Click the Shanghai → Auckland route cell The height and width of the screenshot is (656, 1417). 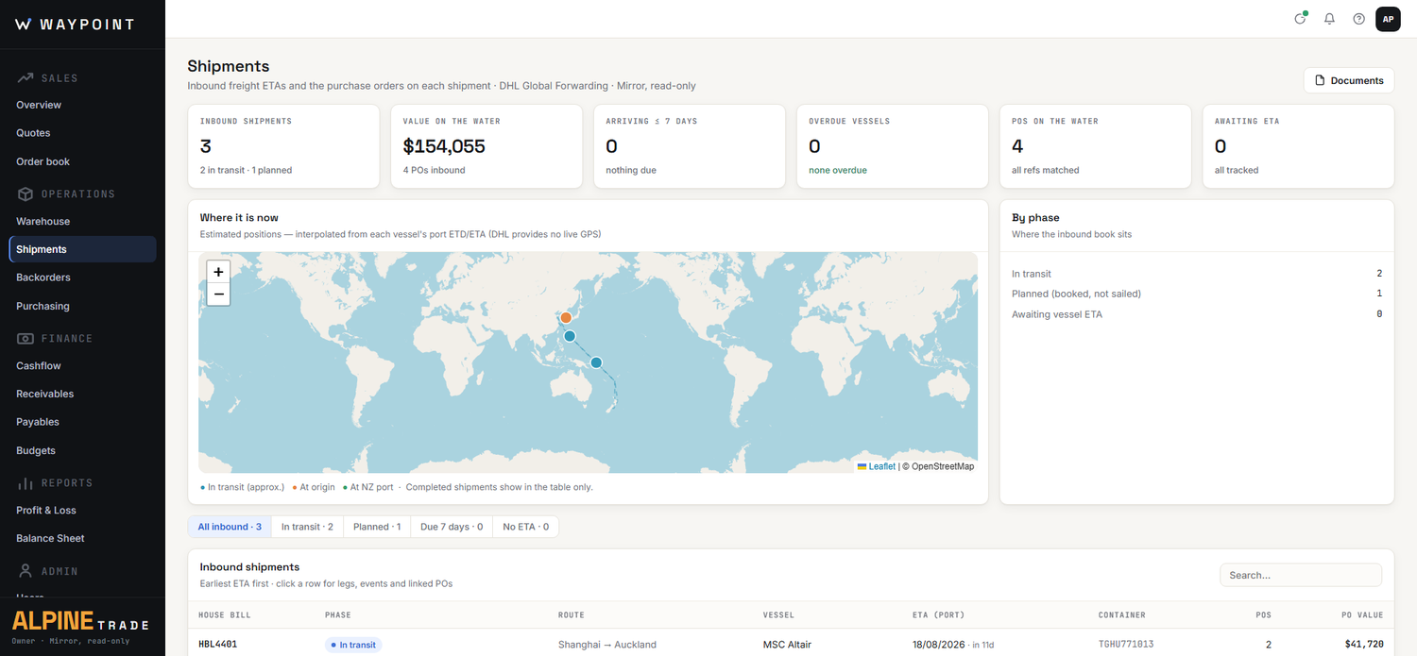pyautogui.click(x=607, y=645)
